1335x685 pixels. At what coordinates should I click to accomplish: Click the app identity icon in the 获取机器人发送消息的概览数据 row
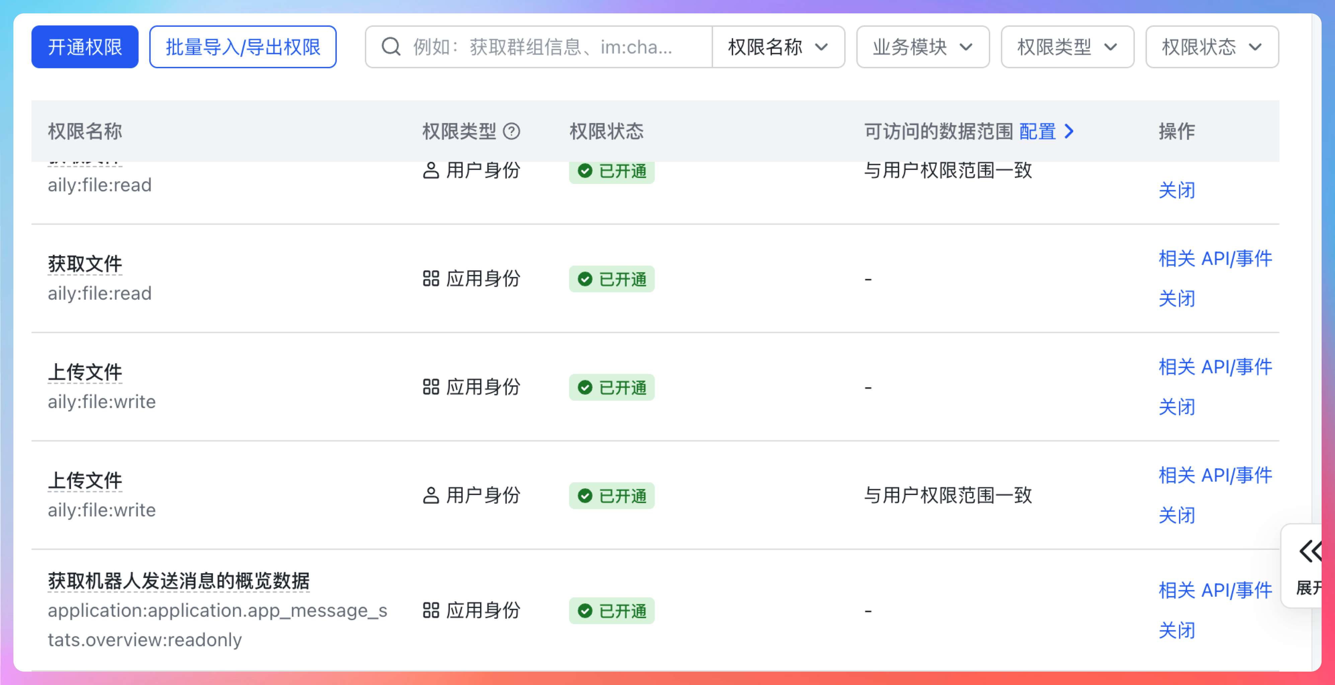[x=431, y=610]
